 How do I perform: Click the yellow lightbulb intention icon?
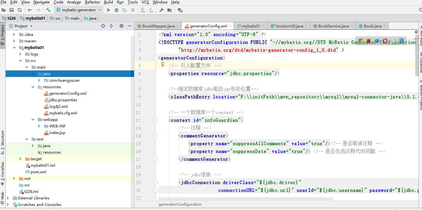click(162, 64)
